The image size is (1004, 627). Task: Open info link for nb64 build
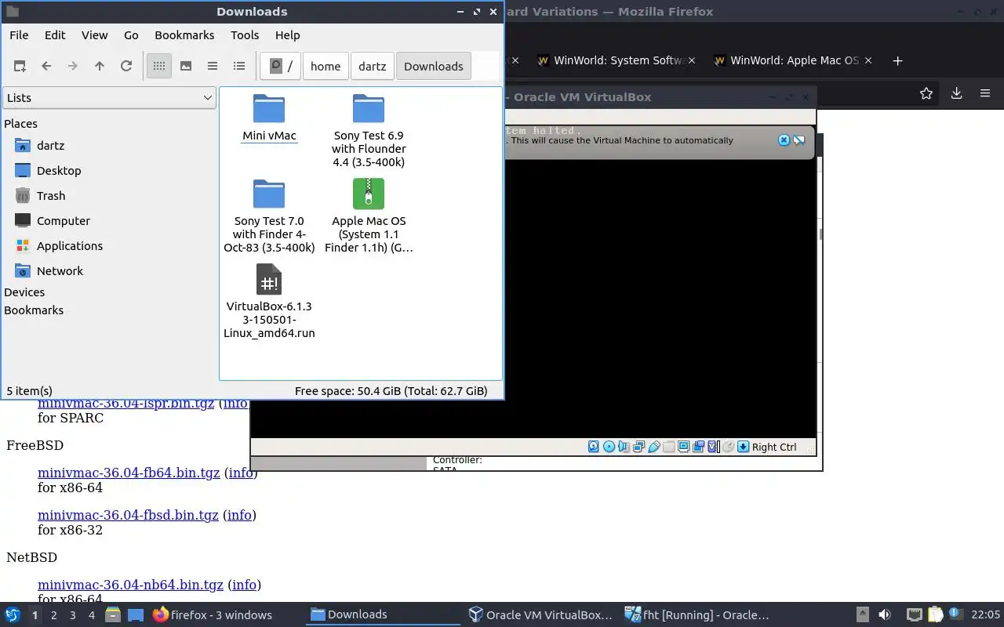coord(244,585)
